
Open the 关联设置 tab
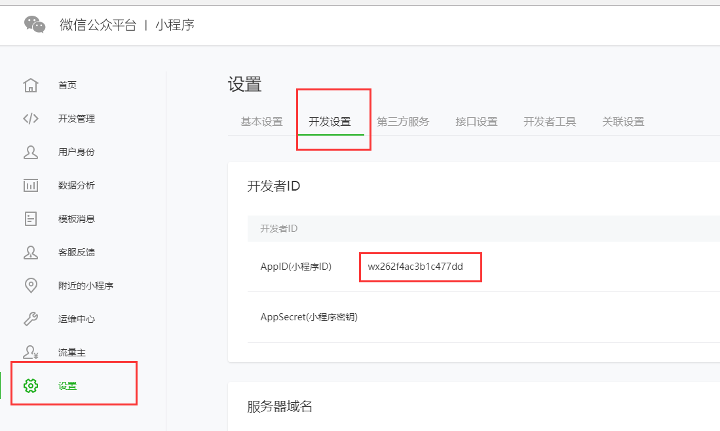tap(623, 122)
